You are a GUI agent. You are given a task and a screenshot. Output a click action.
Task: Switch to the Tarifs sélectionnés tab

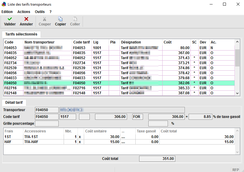21,34
